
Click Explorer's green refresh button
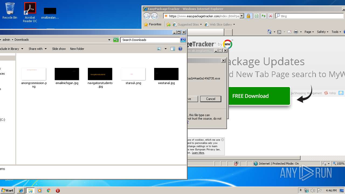(x=116, y=40)
